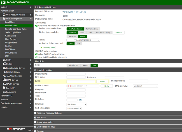The height and width of the screenshot is (132, 182).
Task: Click the SCIM icon in the sidebar
Action: coord(4,60)
